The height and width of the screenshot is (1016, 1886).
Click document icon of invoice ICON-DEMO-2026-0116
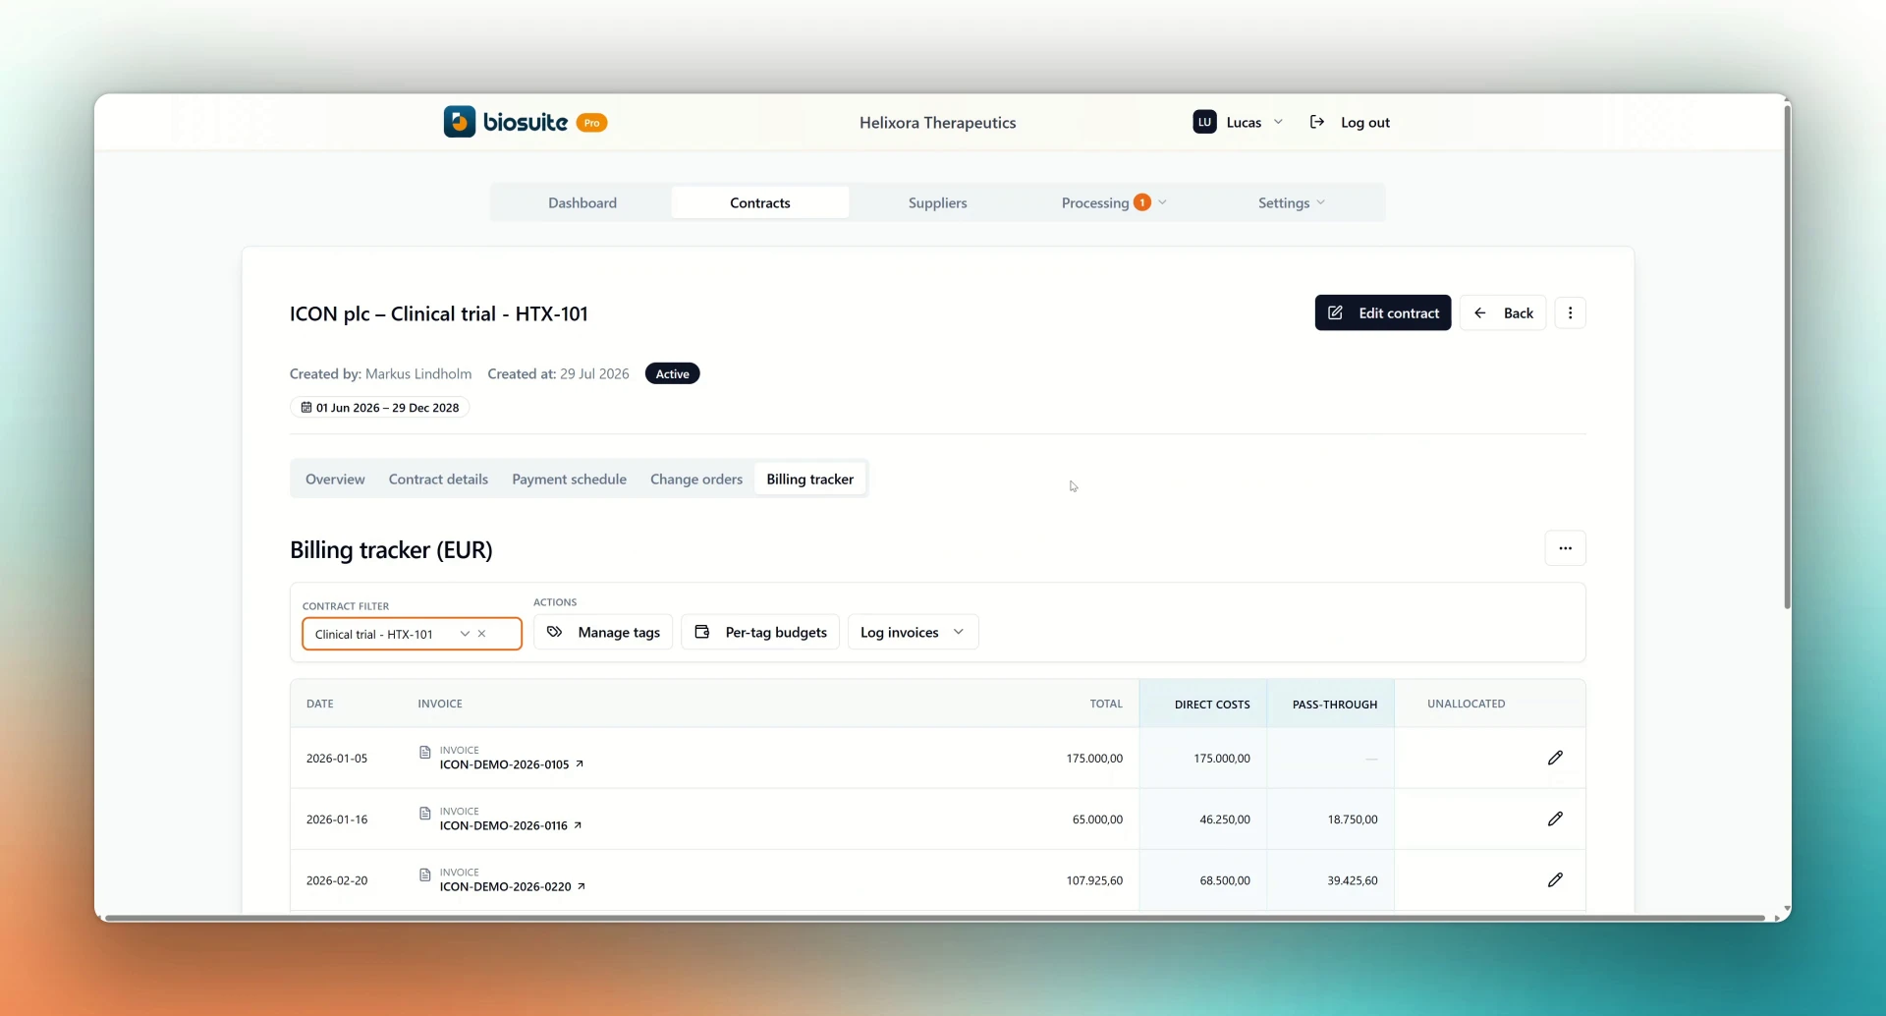(425, 814)
